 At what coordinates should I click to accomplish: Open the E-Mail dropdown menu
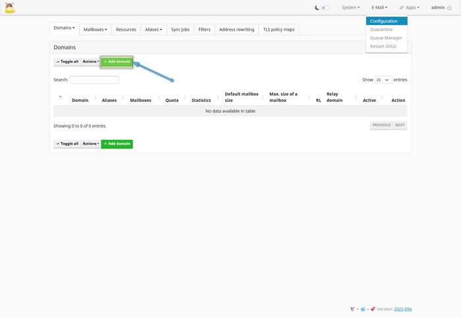coord(379,8)
